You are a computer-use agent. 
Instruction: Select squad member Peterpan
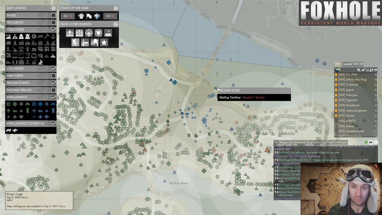(x=348, y=95)
